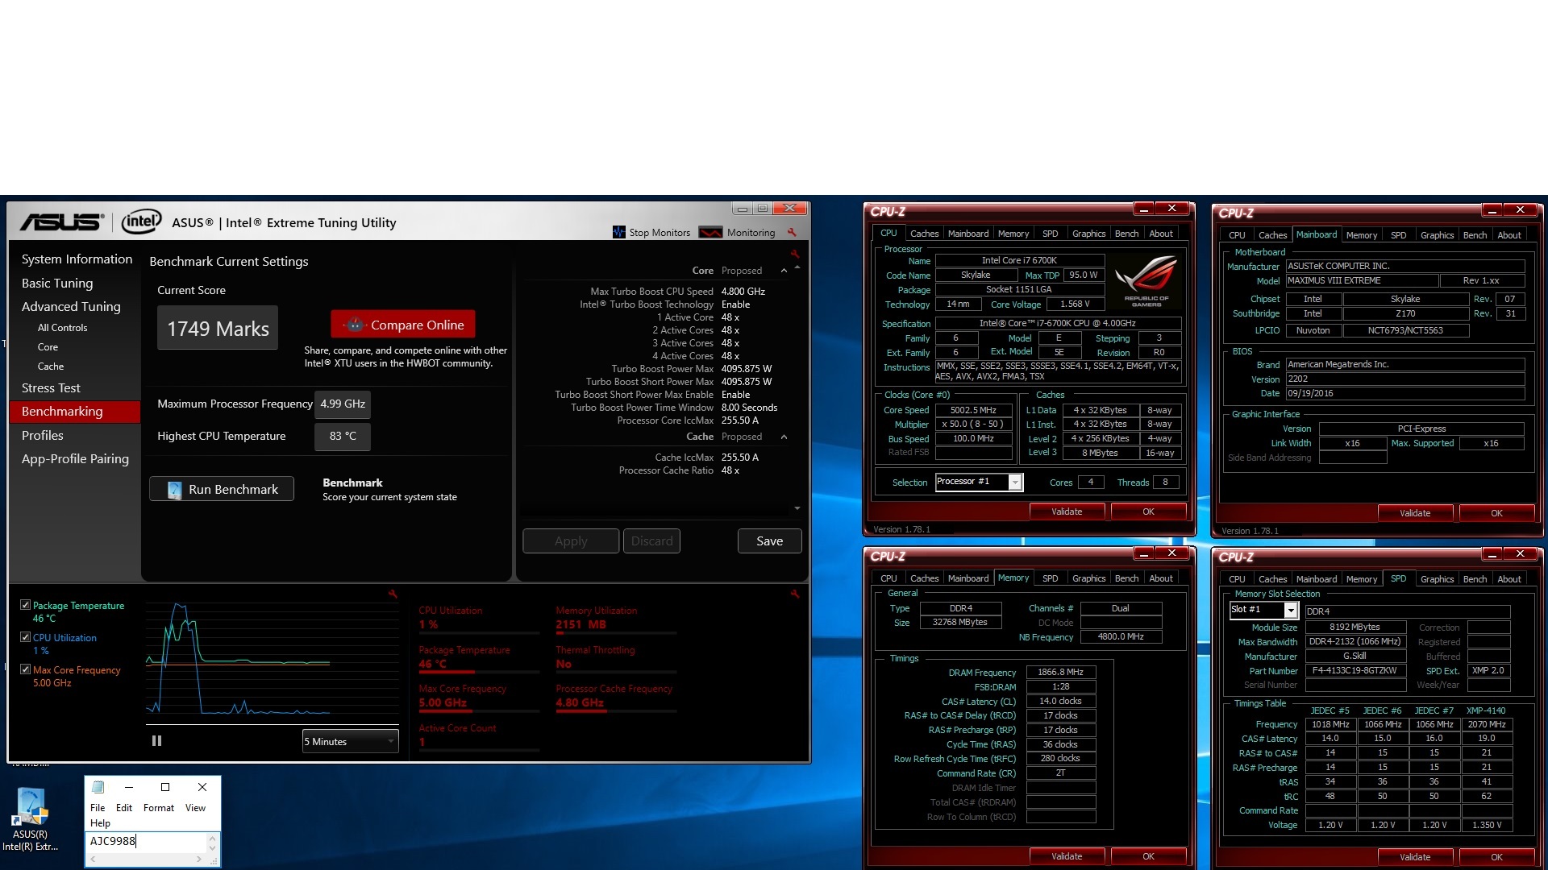Click the Save button in XTU
The image size is (1548, 870).
tap(769, 541)
